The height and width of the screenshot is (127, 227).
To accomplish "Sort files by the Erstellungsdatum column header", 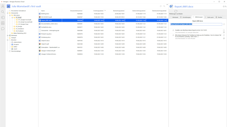I will 98,11.
